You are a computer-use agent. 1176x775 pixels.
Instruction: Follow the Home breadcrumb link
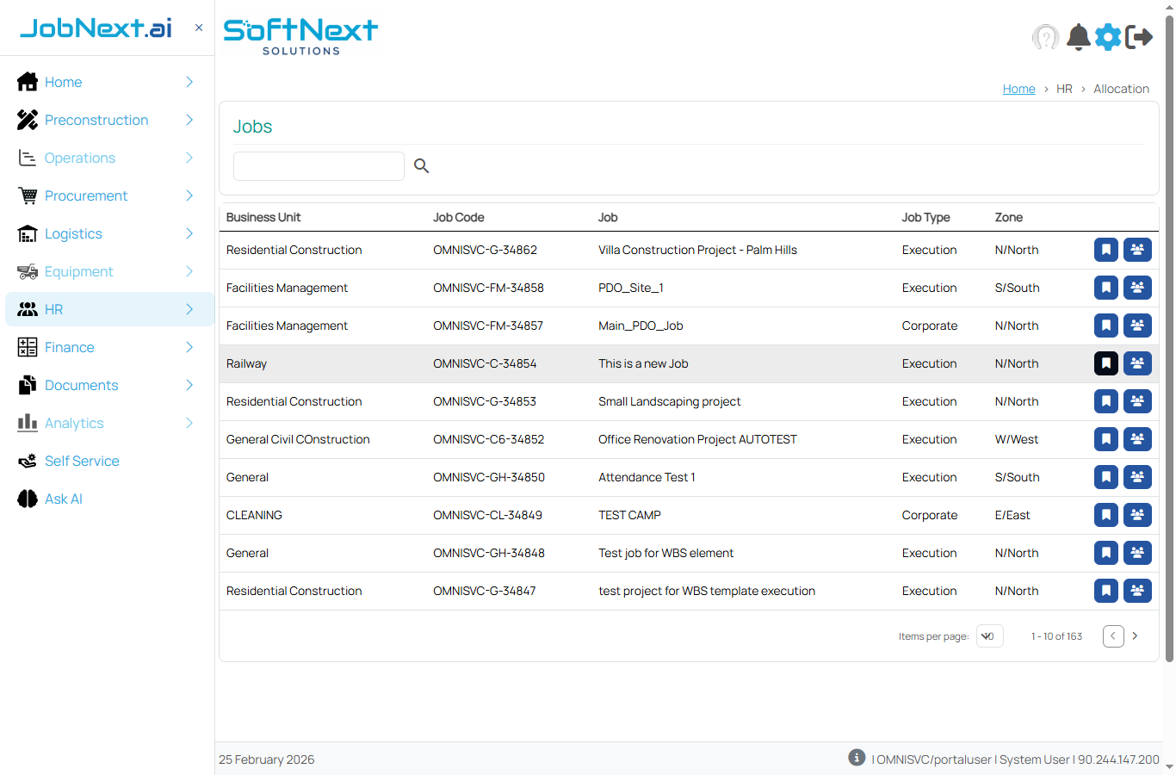pos(1018,89)
